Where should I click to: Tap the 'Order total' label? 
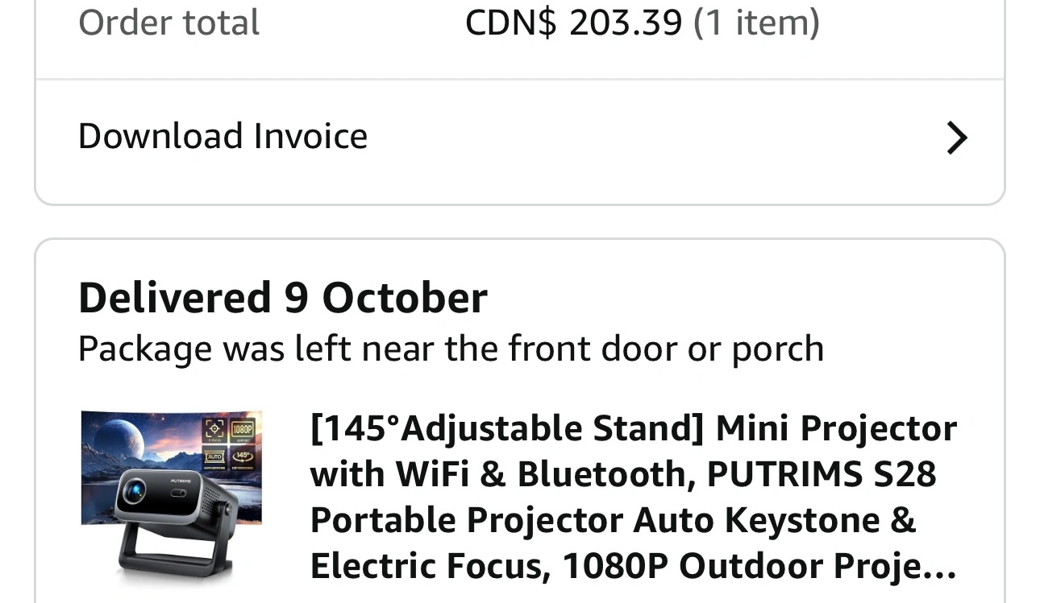[168, 22]
